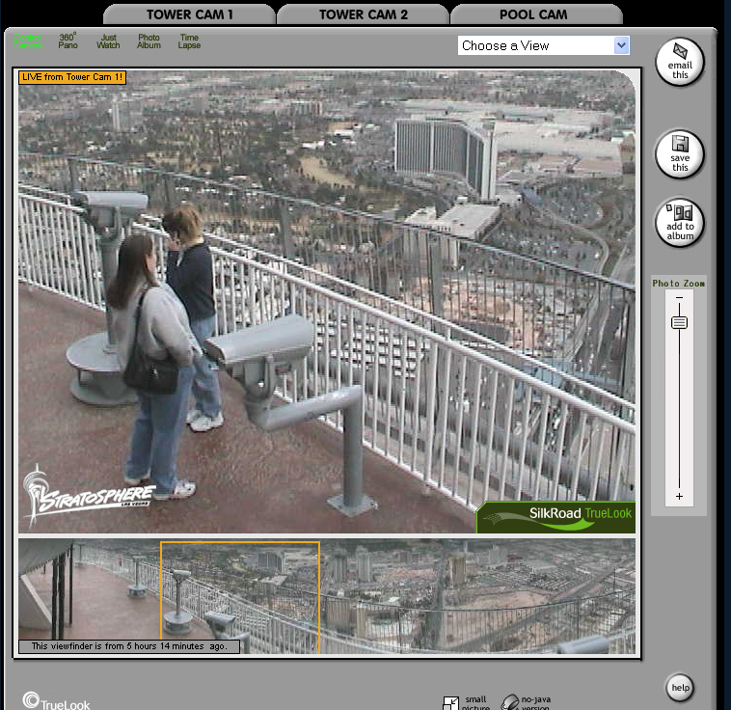731x710 pixels.
Task: Open the Choose a View dropdown
Action: tap(543, 45)
